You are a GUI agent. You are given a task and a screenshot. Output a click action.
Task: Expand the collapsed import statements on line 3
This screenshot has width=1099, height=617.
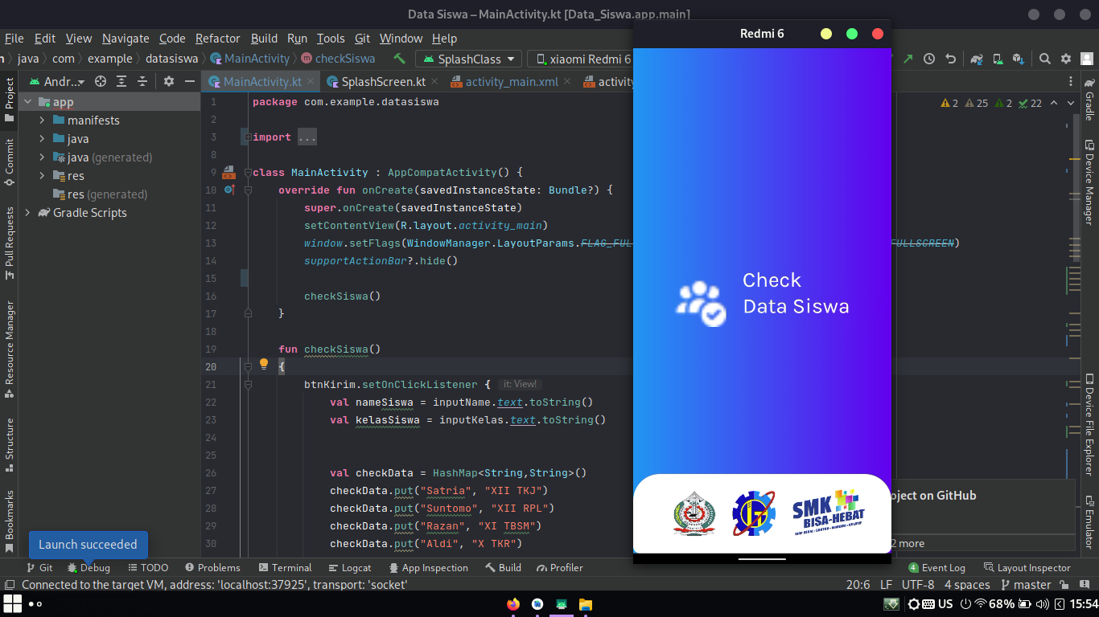point(246,136)
